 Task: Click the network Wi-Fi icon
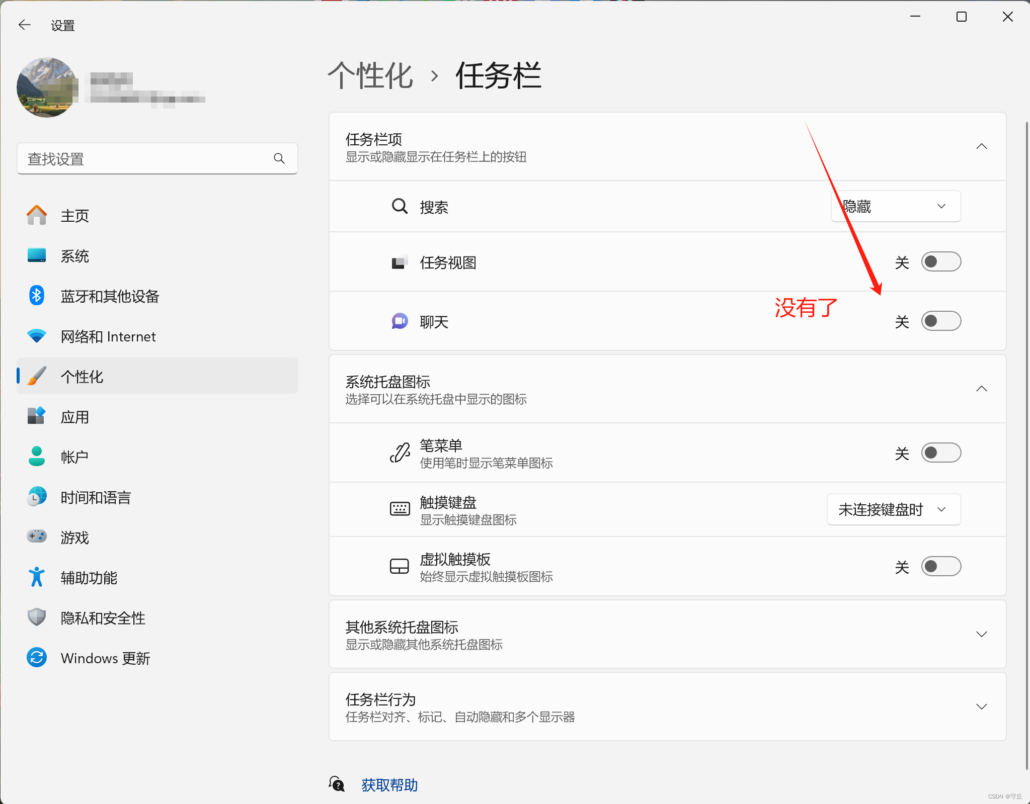(x=37, y=336)
